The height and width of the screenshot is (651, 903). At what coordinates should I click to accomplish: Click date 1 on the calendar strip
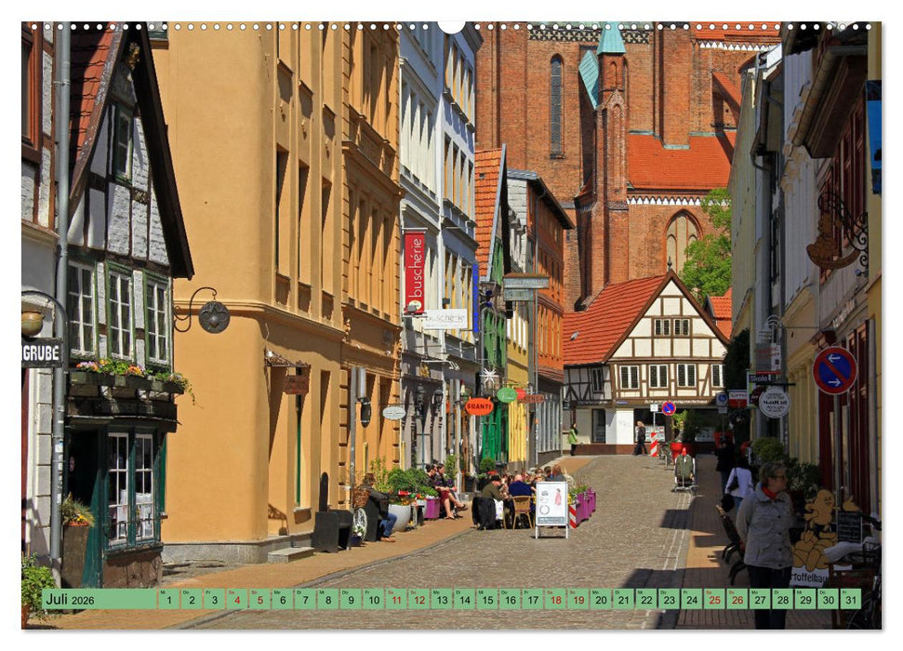click(171, 601)
